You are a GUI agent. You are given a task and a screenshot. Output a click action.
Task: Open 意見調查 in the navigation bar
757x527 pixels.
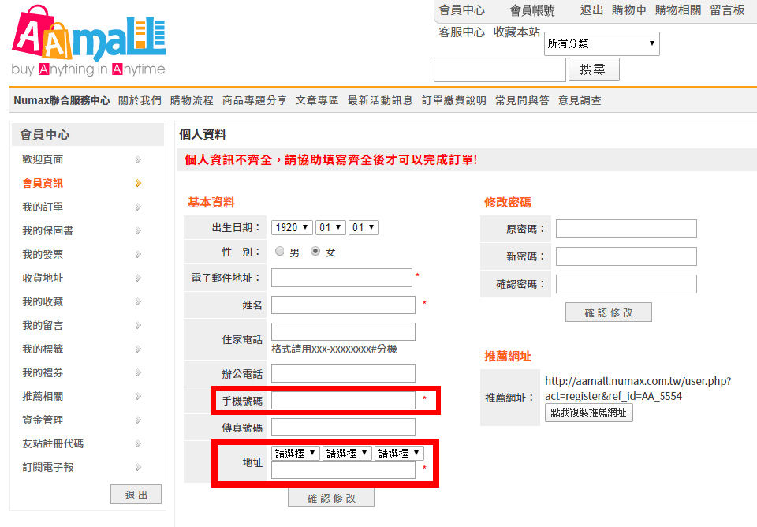[x=580, y=100]
